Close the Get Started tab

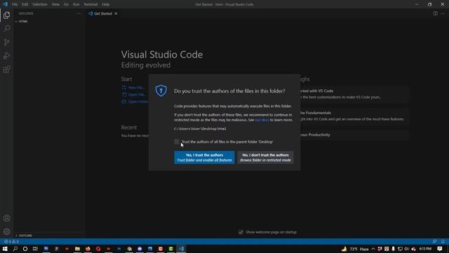(x=116, y=13)
